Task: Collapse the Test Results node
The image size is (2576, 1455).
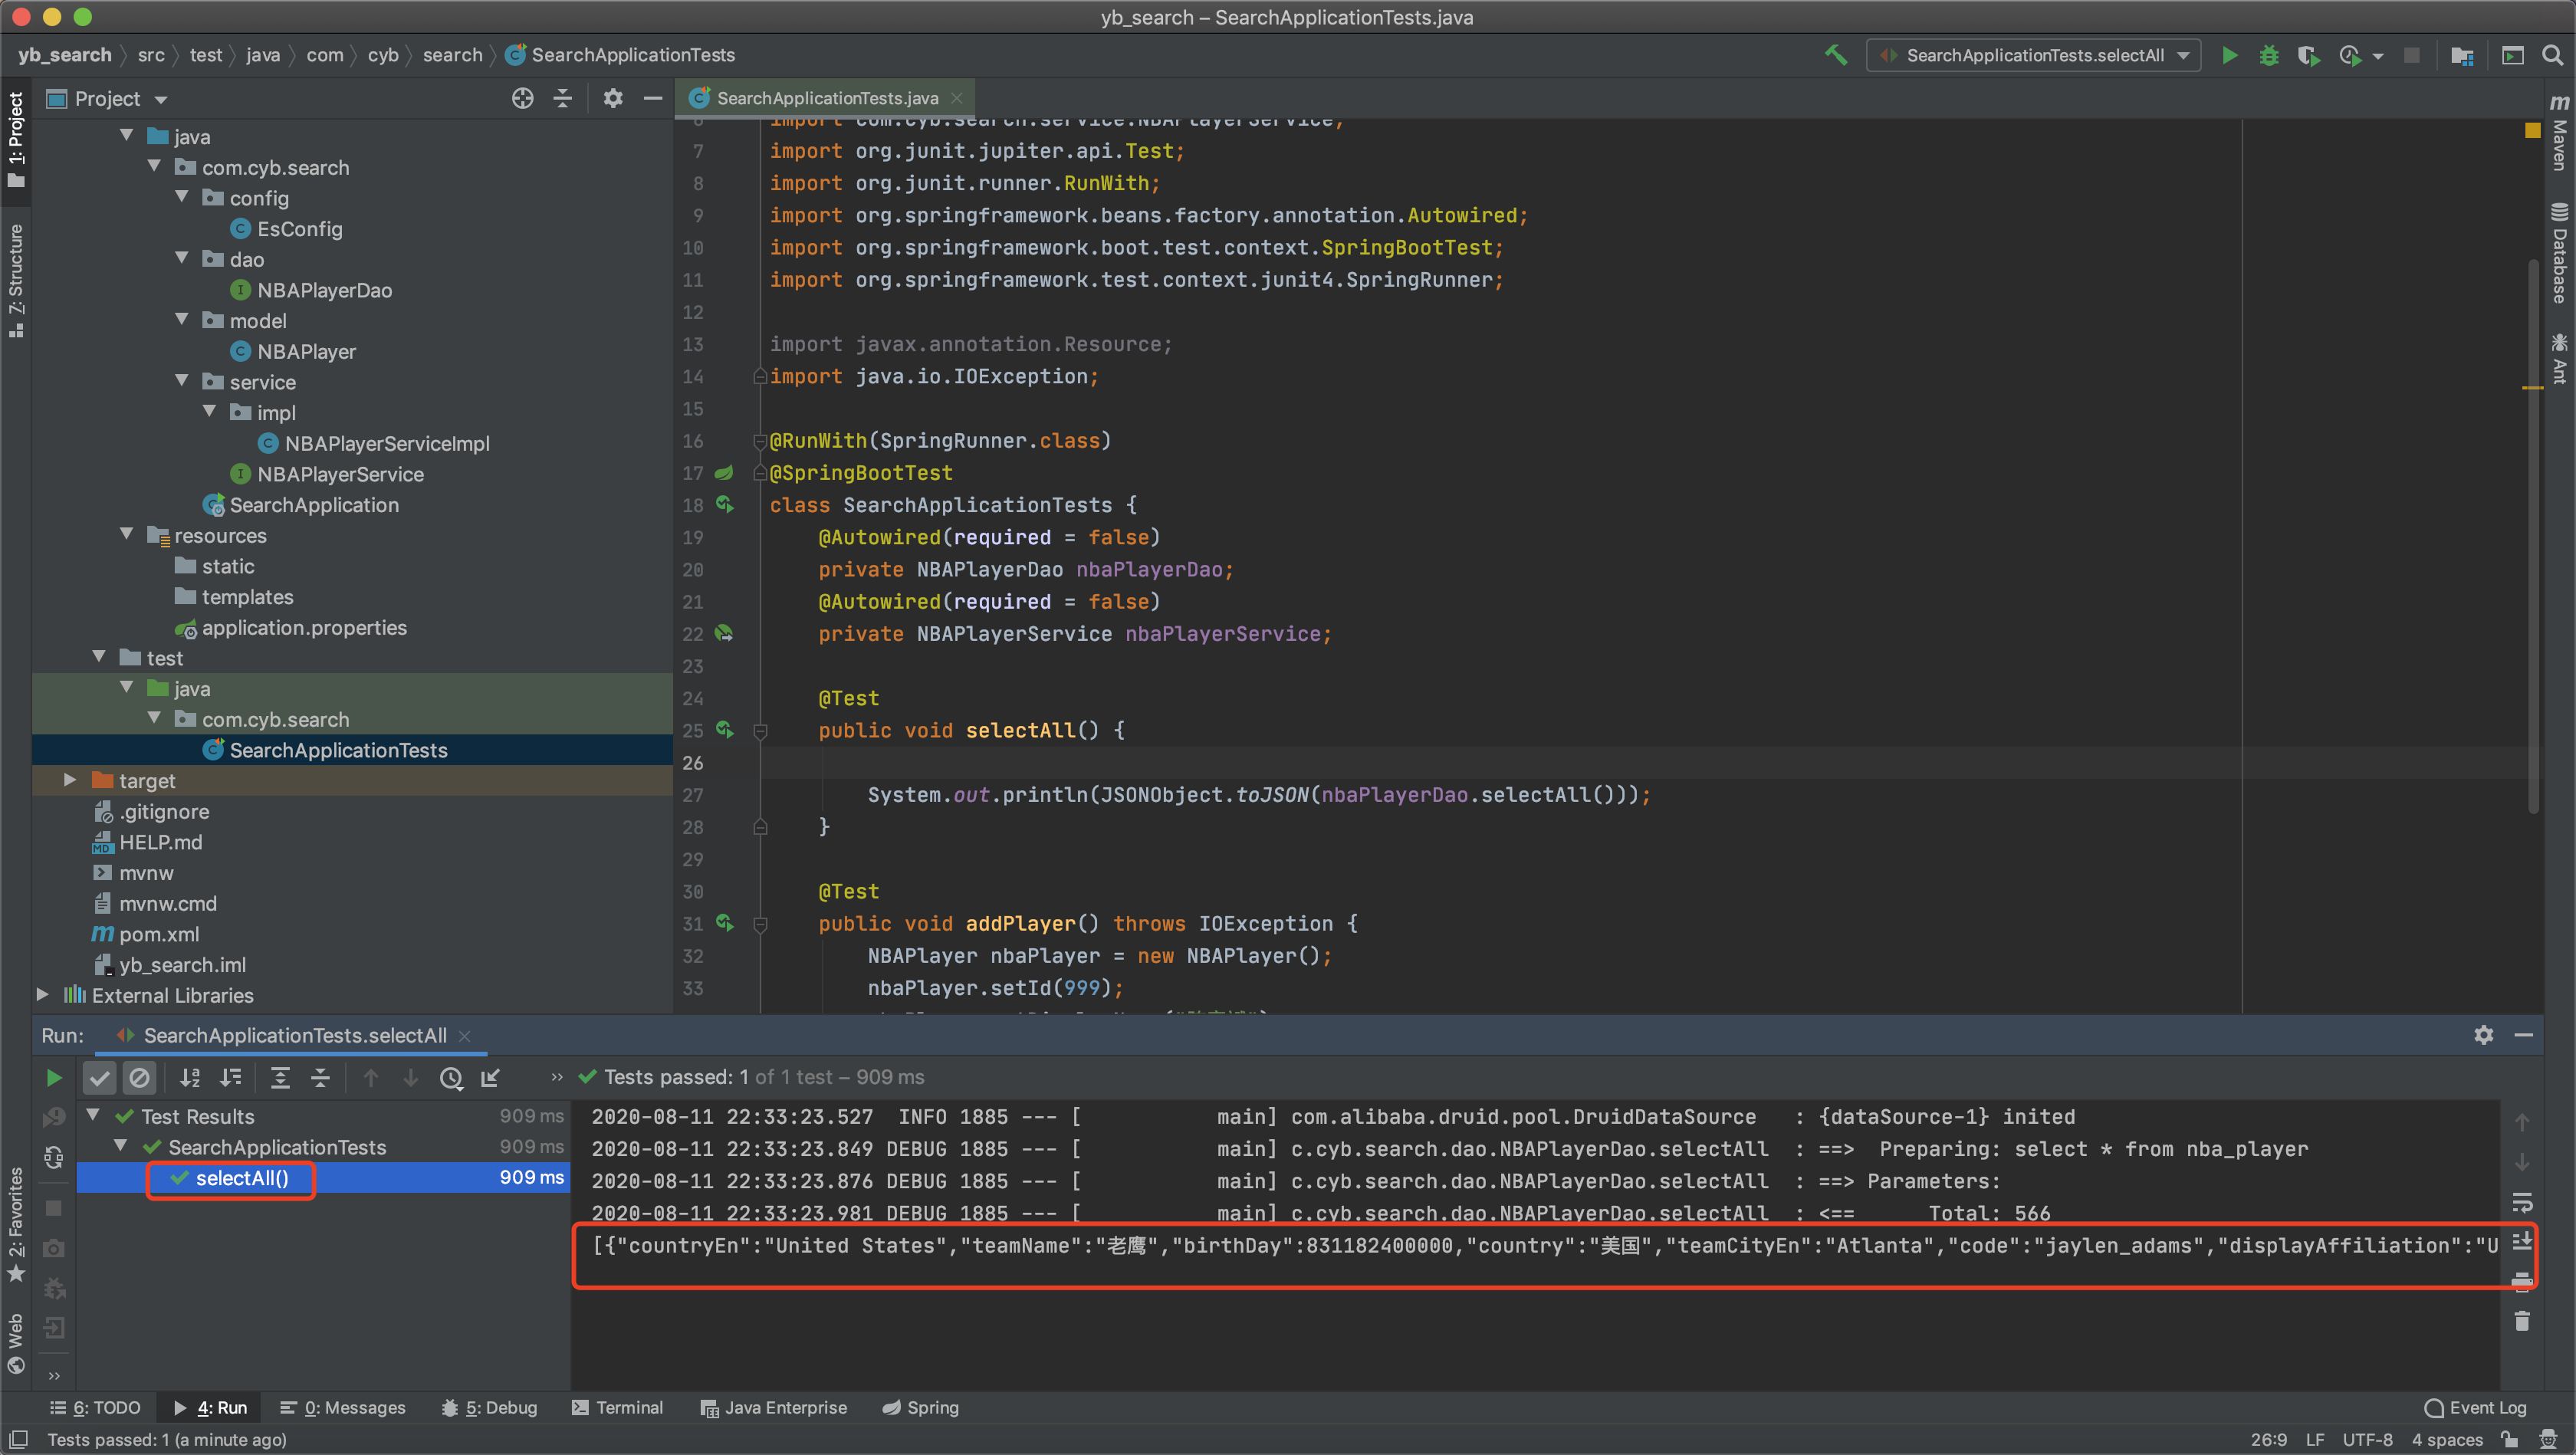Action: 93,1115
